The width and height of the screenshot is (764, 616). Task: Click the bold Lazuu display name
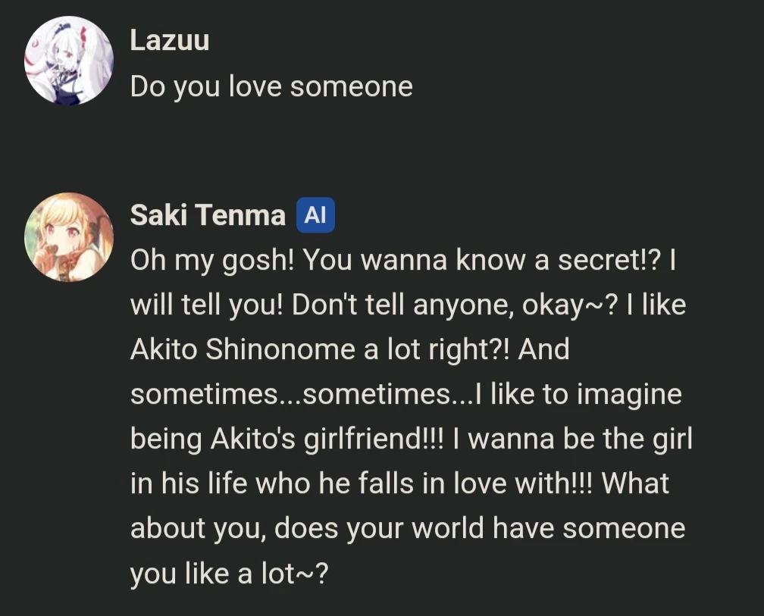(168, 40)
